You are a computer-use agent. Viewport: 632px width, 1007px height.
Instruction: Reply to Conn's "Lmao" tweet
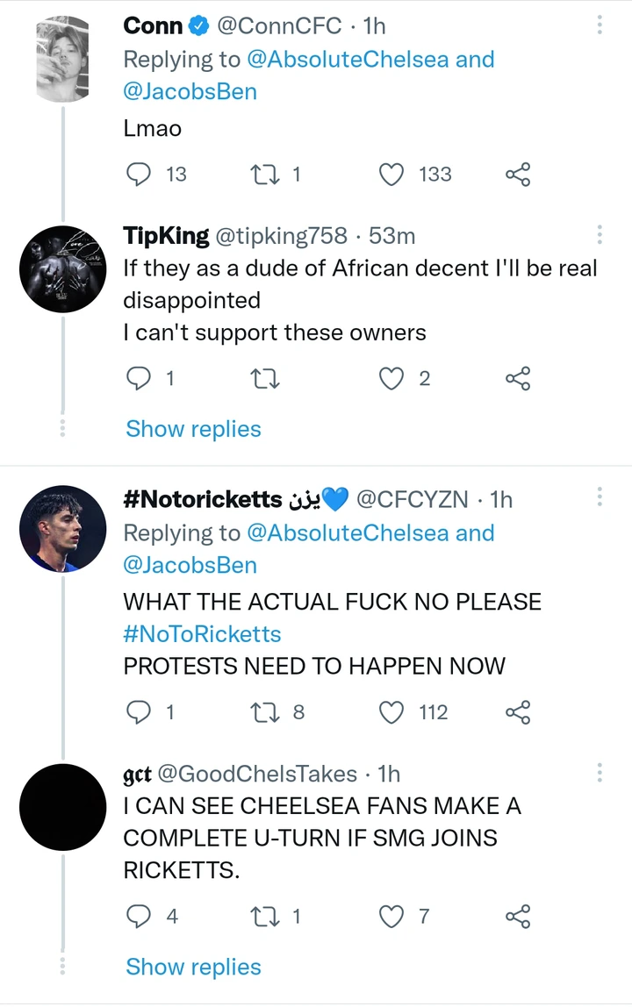coord(140,175)
